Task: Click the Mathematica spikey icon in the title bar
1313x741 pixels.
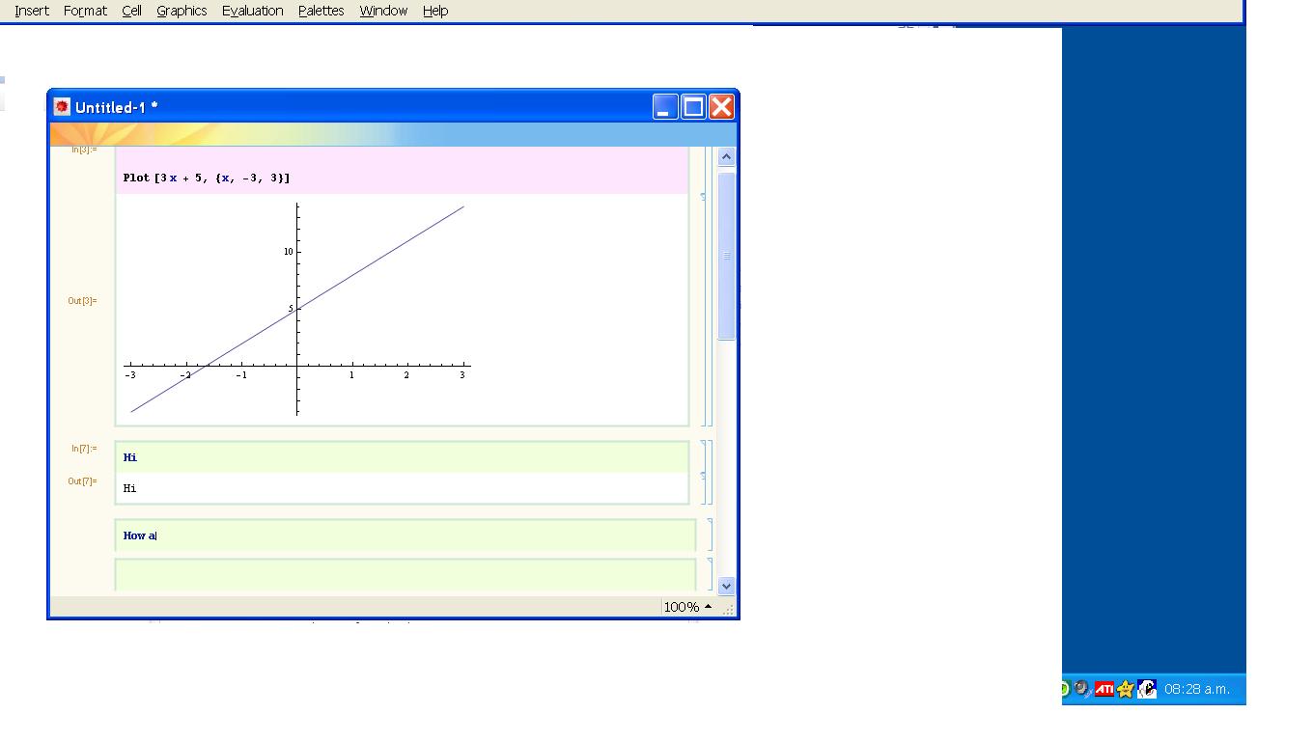Action: (x=61, y=106)
